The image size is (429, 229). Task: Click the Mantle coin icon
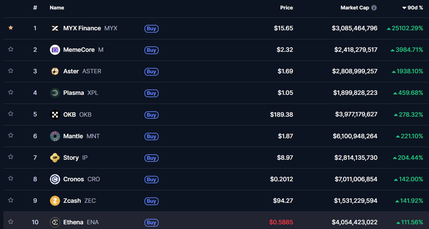[55, 136]
